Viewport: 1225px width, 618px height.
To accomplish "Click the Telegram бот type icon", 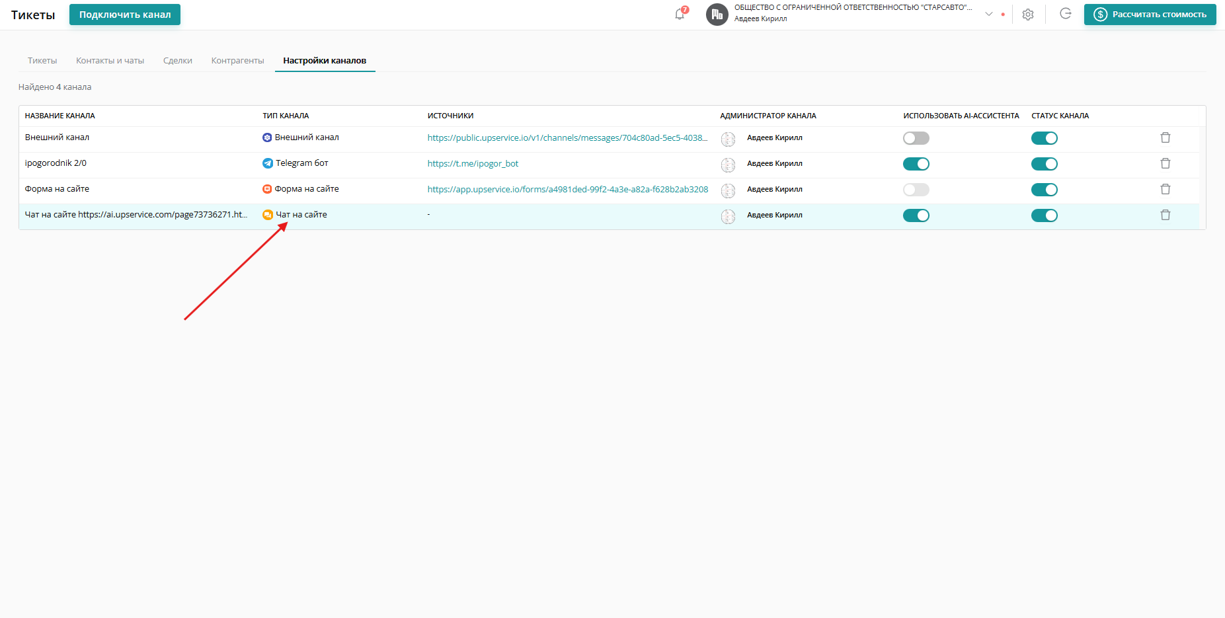I will coord(267,163).
